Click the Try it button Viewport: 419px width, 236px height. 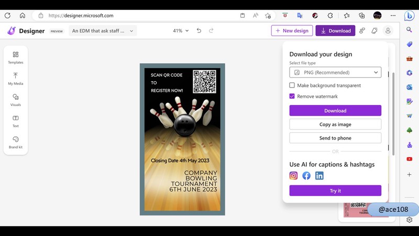(x=335, y=190)
